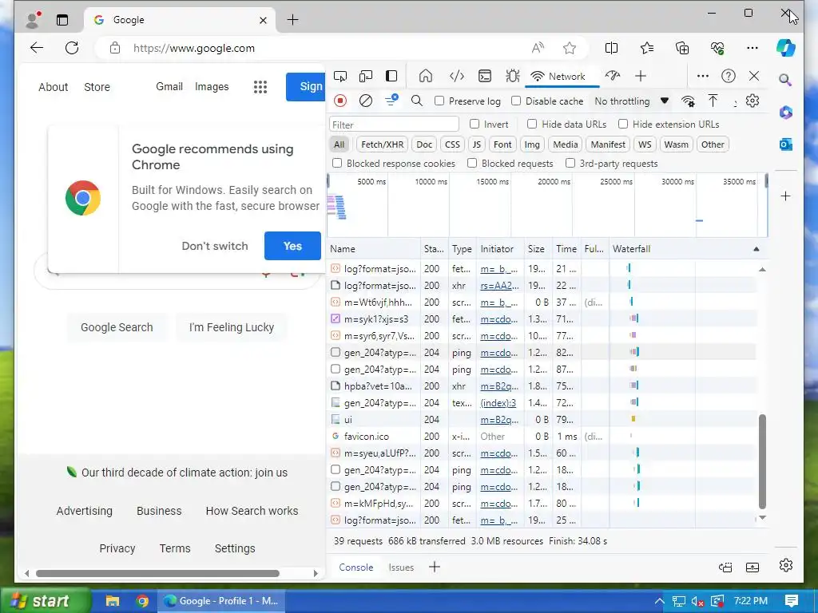818x613 pixels.
Task: Check Hide extension URLs checkbox
Action: tap(623, 124)
